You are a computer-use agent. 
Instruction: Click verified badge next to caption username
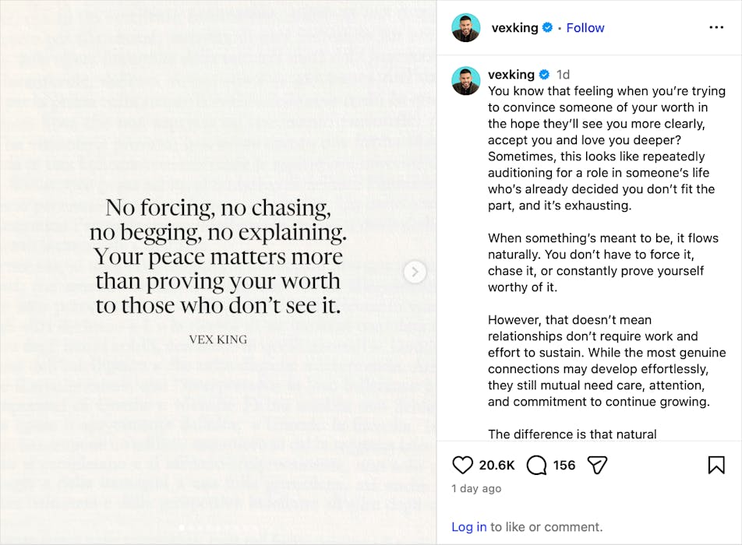[x=544, y=75]
